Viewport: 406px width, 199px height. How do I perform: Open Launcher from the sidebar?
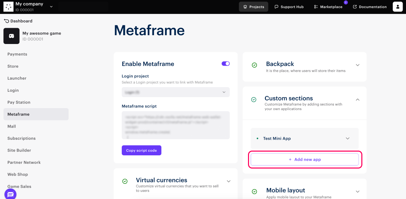tap(17, 78)
